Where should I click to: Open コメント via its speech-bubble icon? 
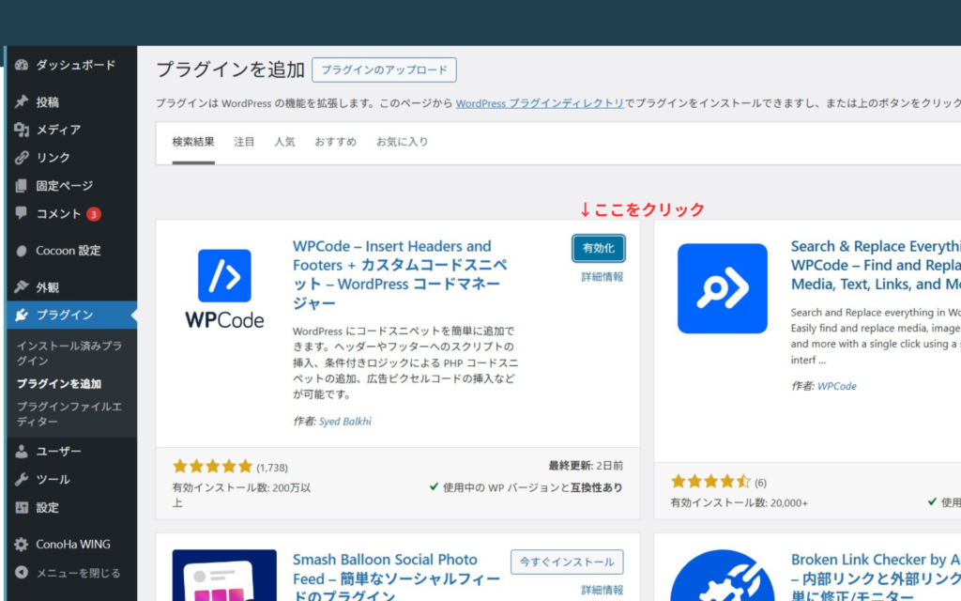pos(23,213)
